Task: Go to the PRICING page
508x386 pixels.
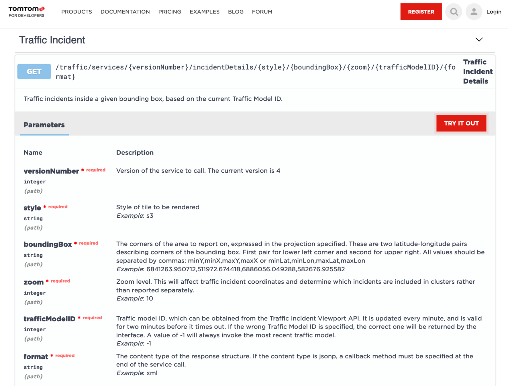Action: click(170, 12)
